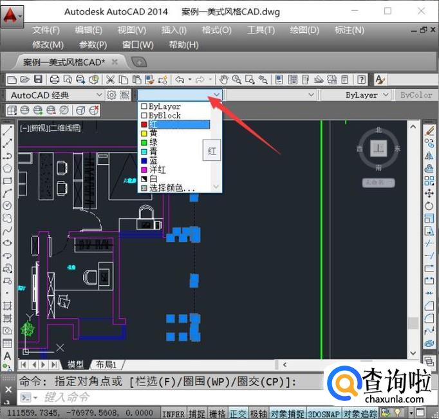Click the new drawing tab plus button
The image size is (439, 419).
tap(139, 62)
